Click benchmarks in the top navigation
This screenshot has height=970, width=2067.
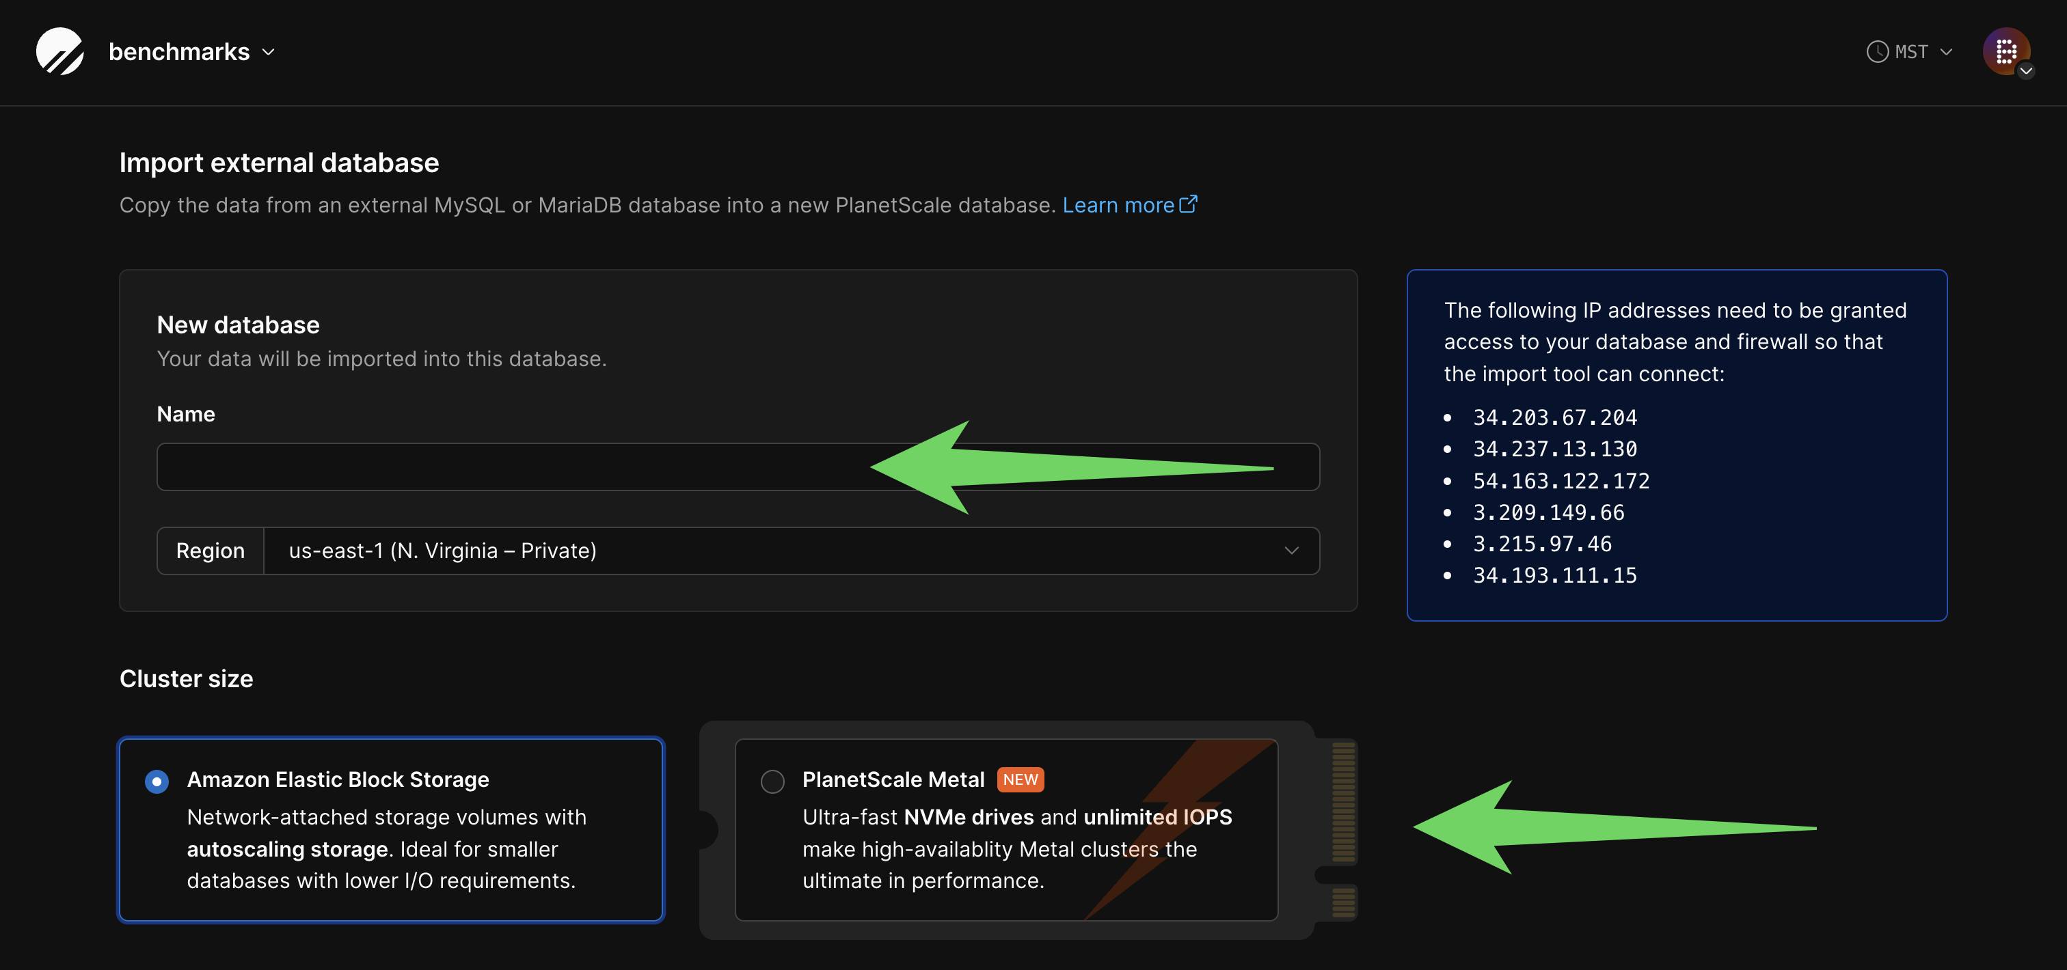click(178, 51)
